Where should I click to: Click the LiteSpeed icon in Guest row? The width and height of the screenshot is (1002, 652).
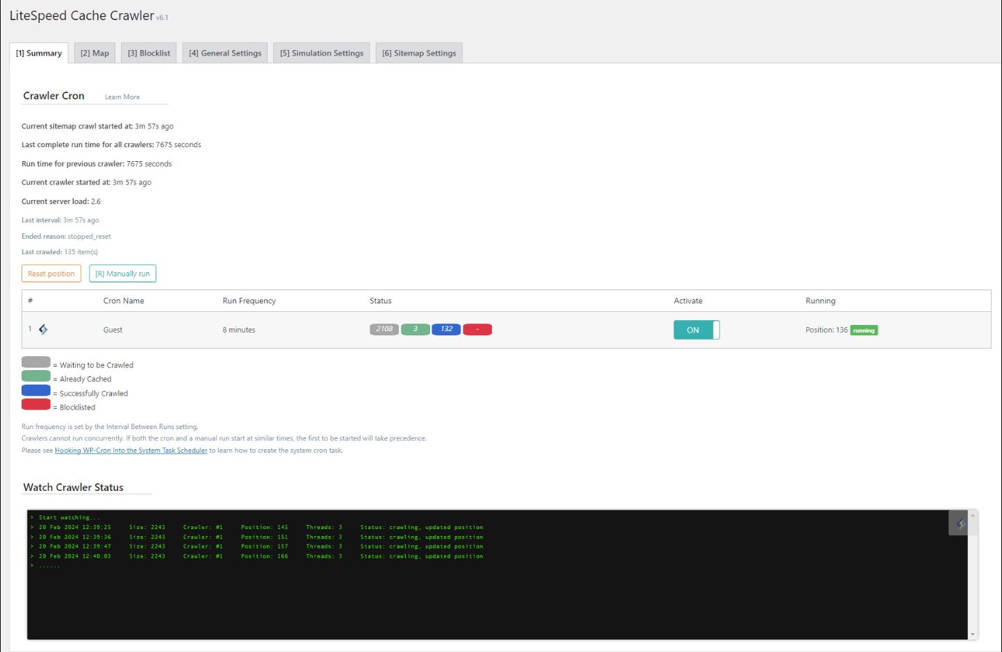(x=43, y=329)
